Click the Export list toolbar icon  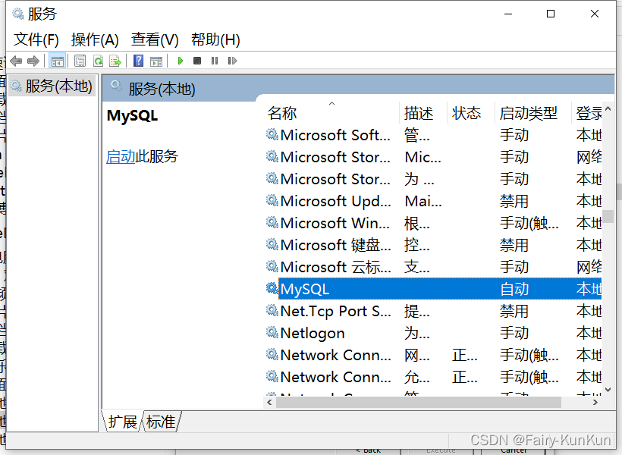[115, 61]
